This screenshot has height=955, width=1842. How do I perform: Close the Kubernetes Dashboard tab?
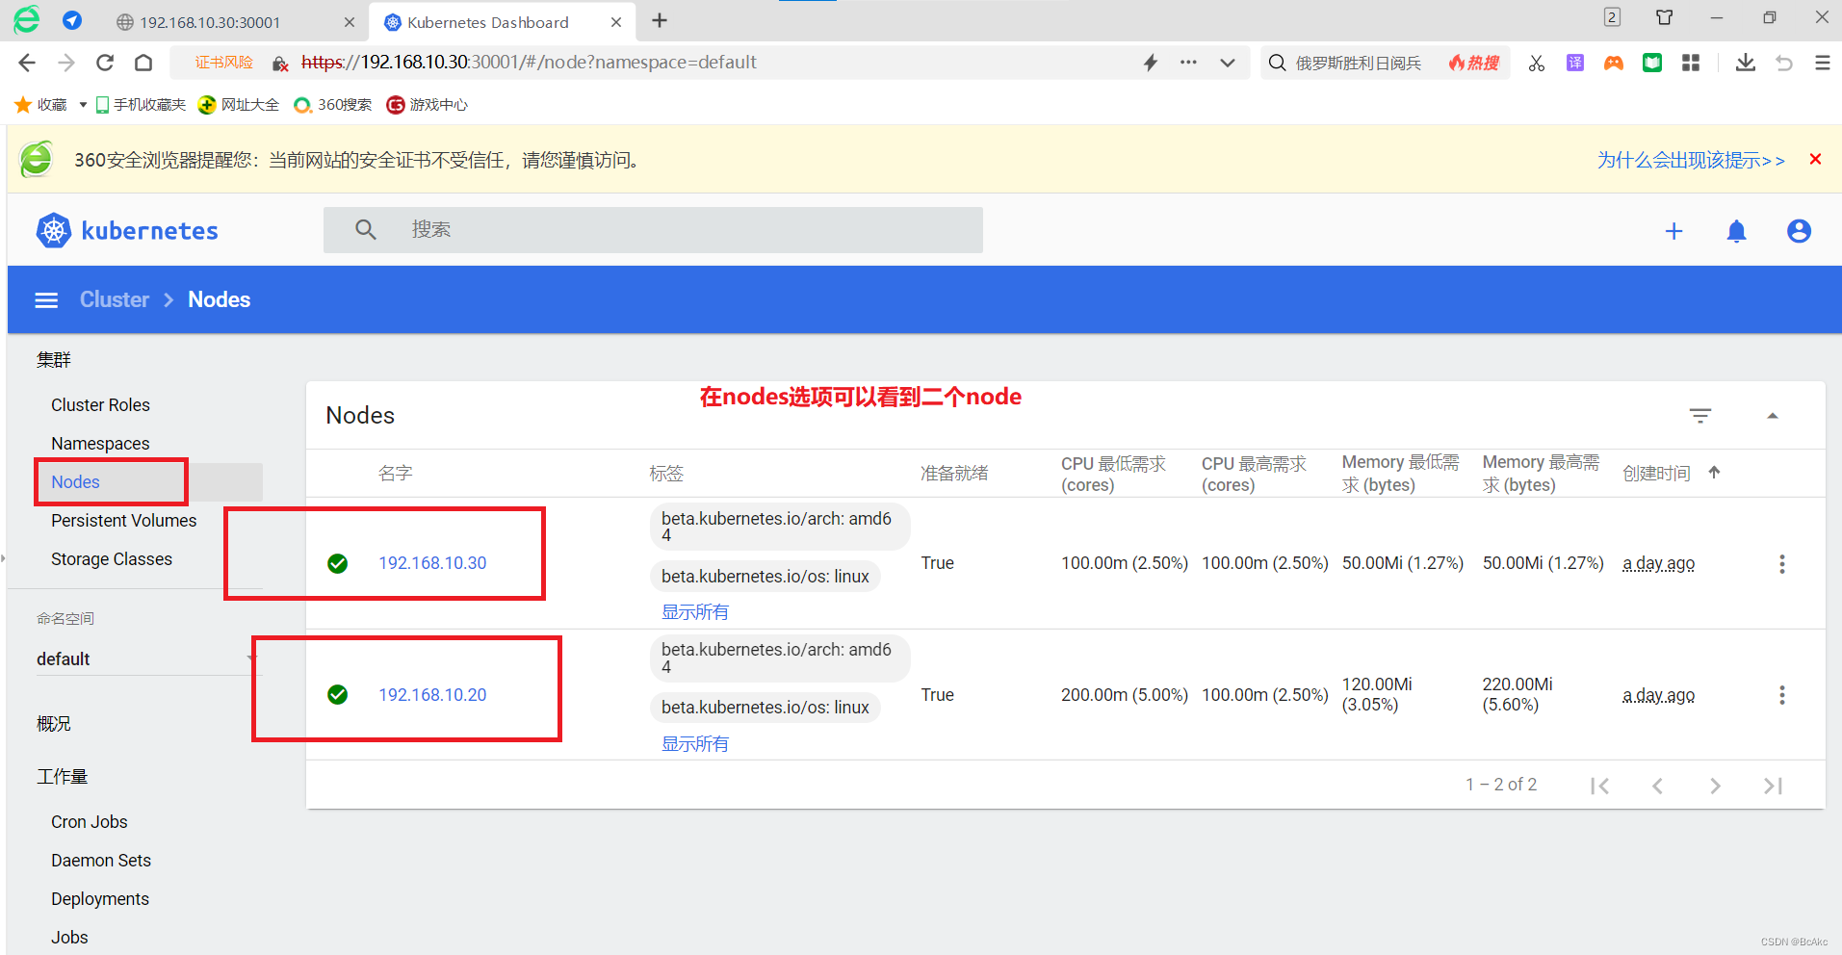(x=616, y=22)
